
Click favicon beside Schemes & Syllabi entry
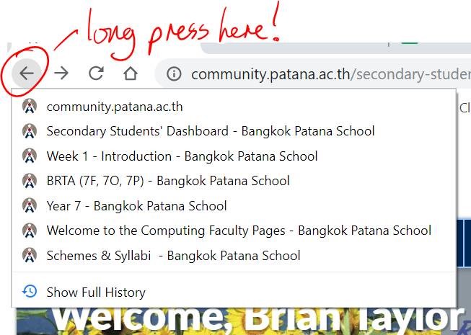(x=30, y=255)
